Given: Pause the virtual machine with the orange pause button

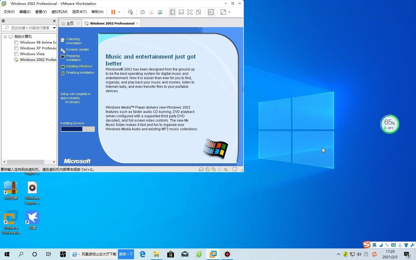Looking at the screenshot, I should pos(113,12).
